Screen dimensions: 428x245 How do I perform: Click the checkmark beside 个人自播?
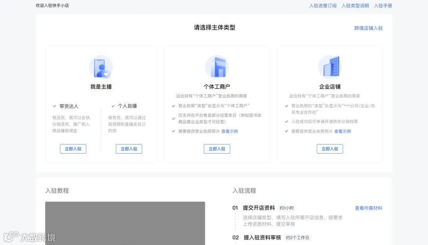tap(113, 106)
